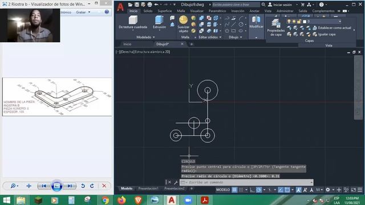The height and width of the screenshot is (205, 365).
Task: Click the Undo arrow in AutoCAD
Action: tap(156, 5)
